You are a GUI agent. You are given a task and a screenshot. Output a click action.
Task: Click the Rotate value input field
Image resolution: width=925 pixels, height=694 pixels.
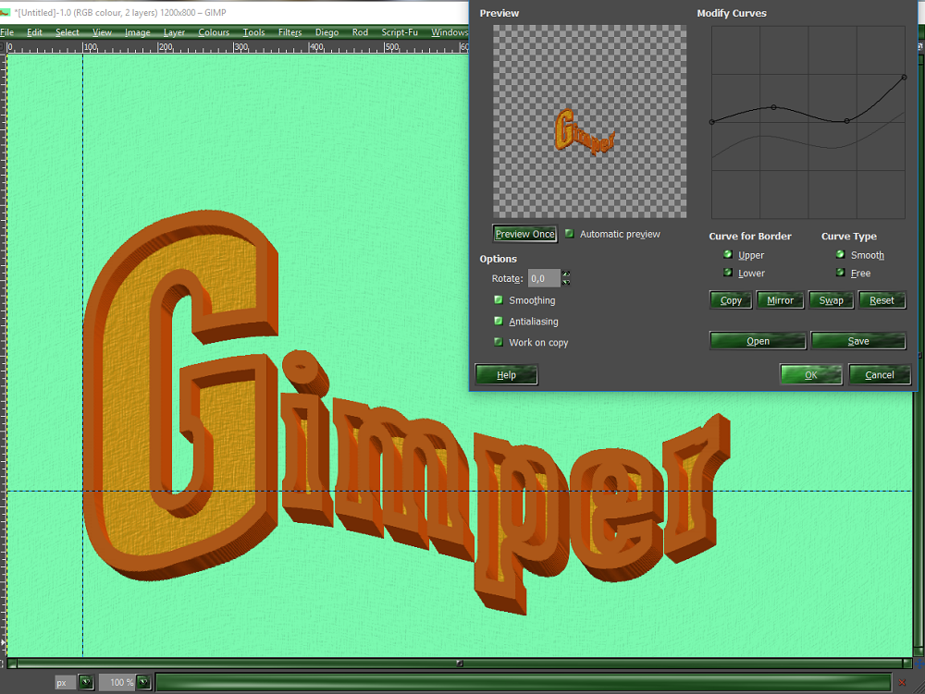click(543, 278)
